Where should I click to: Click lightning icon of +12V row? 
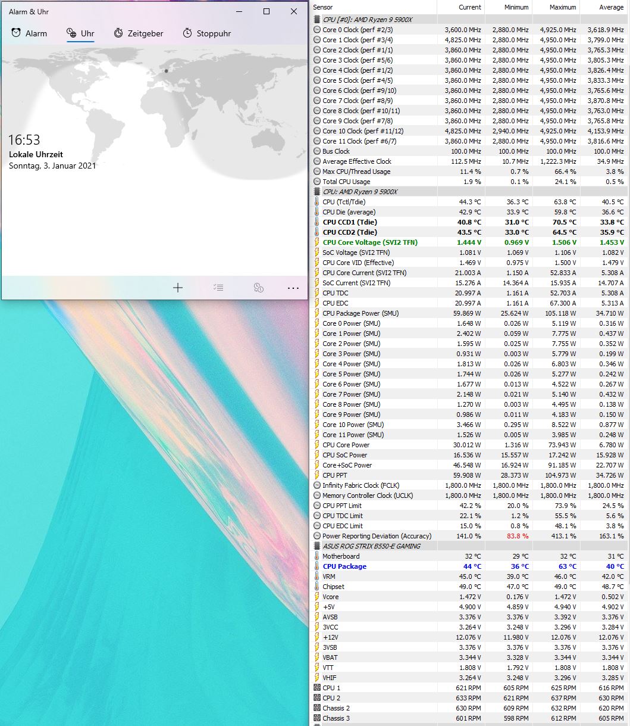[x=317, y=637]
